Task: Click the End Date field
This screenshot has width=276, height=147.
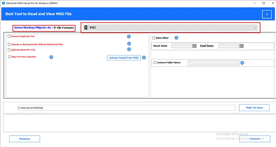Action: tap(229, 46)
